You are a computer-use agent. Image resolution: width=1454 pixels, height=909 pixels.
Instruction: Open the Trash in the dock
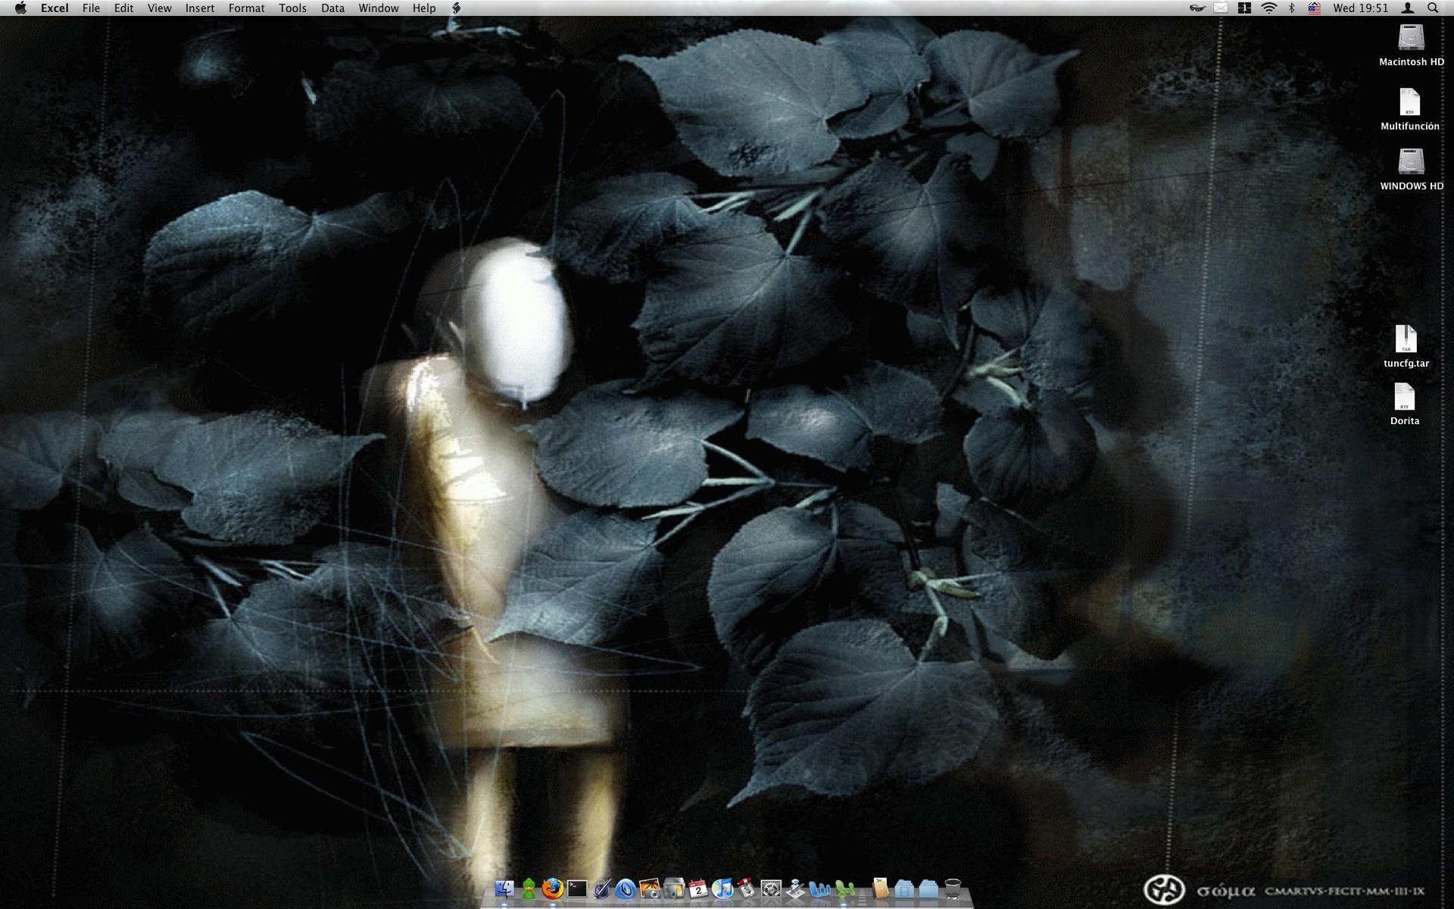point(953,889)
